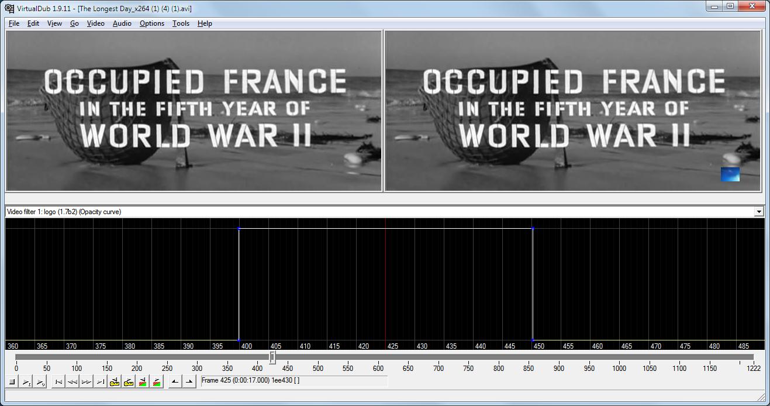This screenshot has width=770, height=406.
Task: Maximize the VirtualDub window
Action: (730, 6)
